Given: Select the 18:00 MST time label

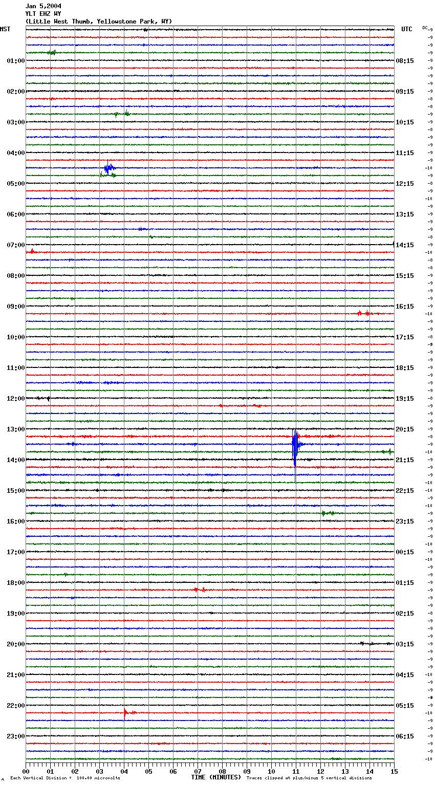Looking at the screenshot, I should (x=15, y=583).
